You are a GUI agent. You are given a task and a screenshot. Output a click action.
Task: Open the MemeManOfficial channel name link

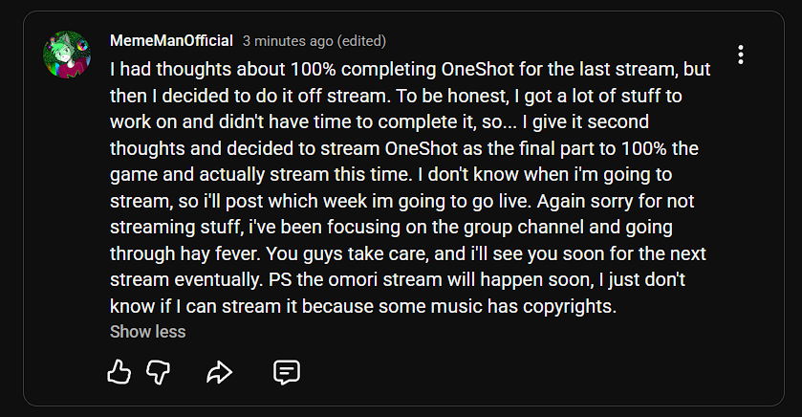coord(171,41)
